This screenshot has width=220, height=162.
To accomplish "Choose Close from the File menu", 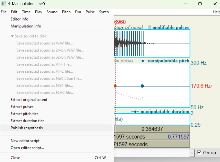I will click(56, 158).
